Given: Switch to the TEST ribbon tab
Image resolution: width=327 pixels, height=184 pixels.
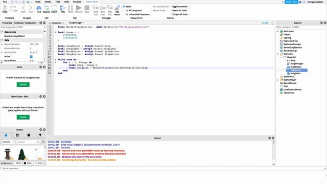Looking at the screenshot, I should click(58, 2).
